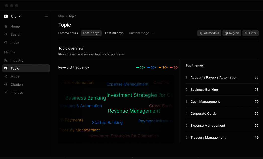Click the B2B Payments keyword
The width and height of the screenshot is (263, 159).
(71, 120)
